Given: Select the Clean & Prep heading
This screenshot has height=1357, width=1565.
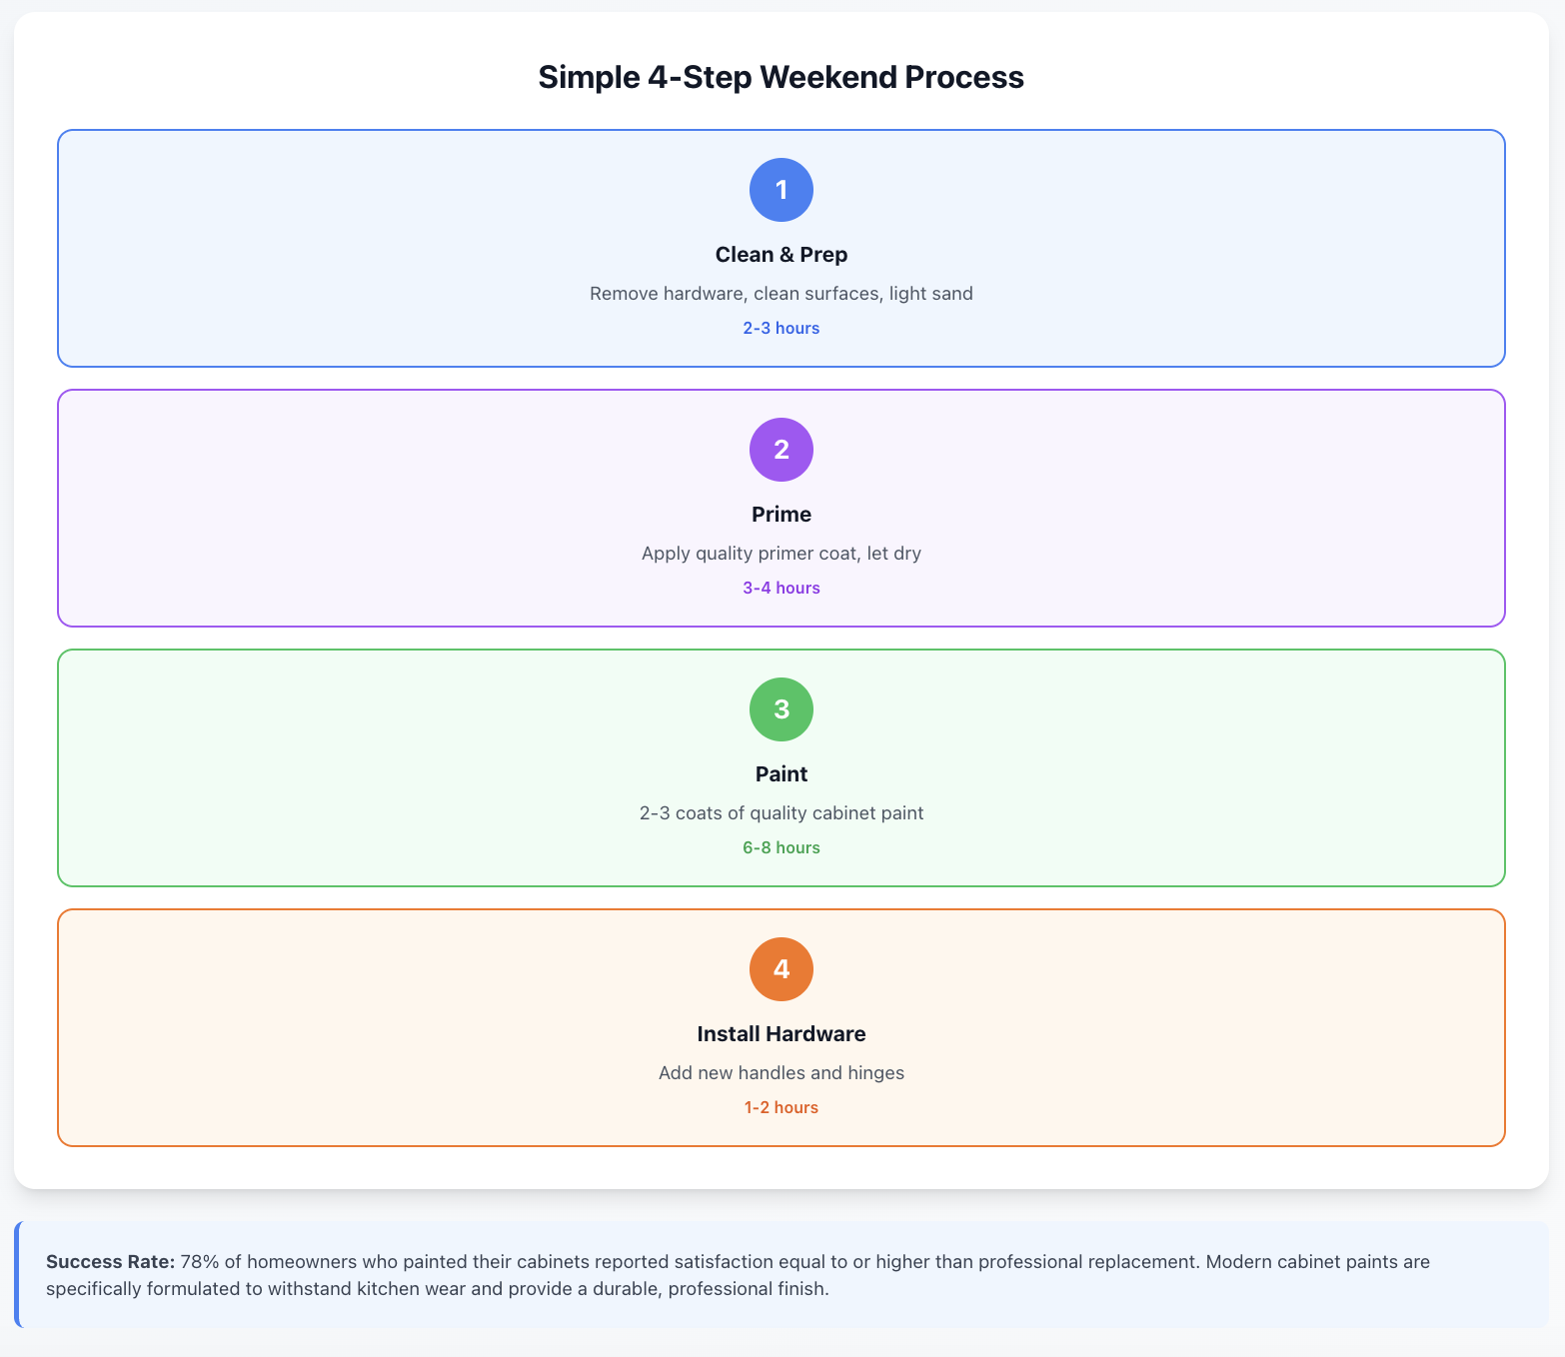Looking at the screenshot, I should click(782, 255).
